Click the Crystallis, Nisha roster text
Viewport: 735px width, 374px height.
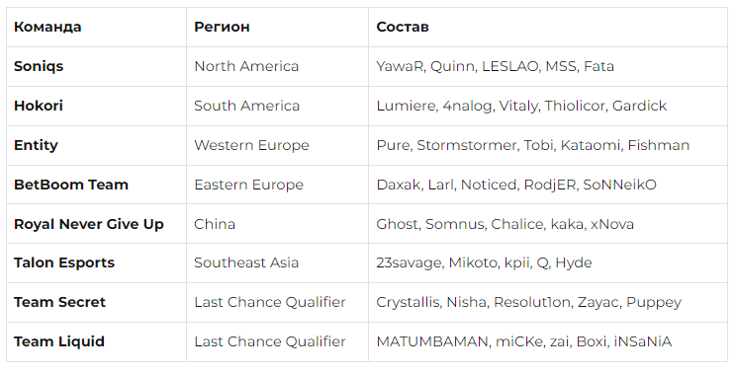tap(529, 303)
